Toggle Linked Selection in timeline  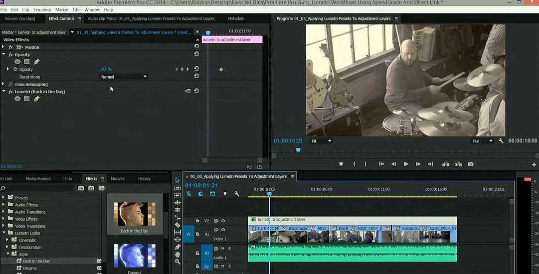click(x=213, y=194)
